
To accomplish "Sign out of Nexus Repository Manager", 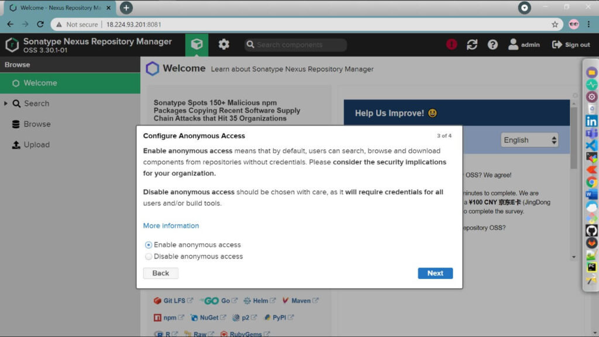I will click(x=571, y=44).
